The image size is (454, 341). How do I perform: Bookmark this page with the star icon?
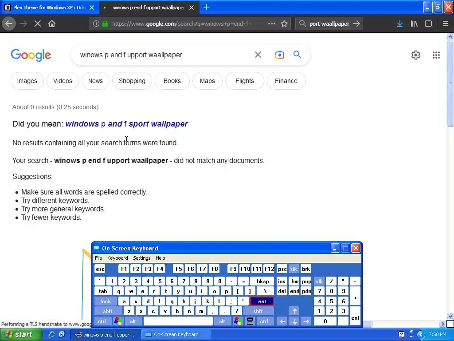point(284,24)
